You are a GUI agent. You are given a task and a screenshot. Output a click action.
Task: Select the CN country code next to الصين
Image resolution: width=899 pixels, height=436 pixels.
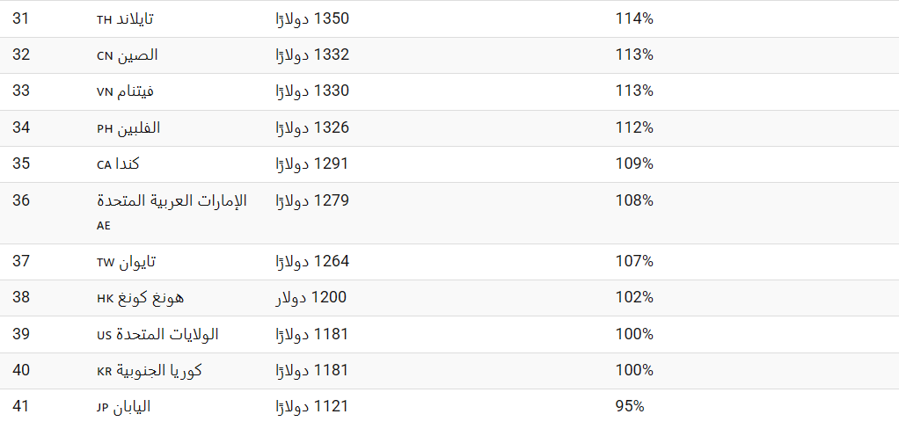[x=105, y=56]
